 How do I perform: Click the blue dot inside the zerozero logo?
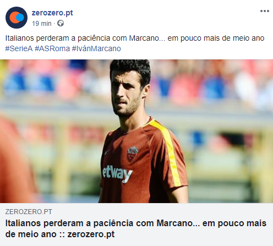tap(20, 18)
